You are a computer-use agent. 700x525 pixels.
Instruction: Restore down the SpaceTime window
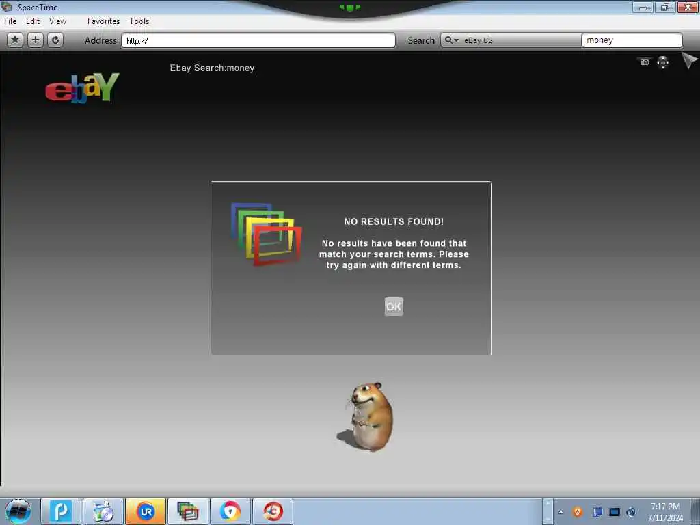pos(665,7)
